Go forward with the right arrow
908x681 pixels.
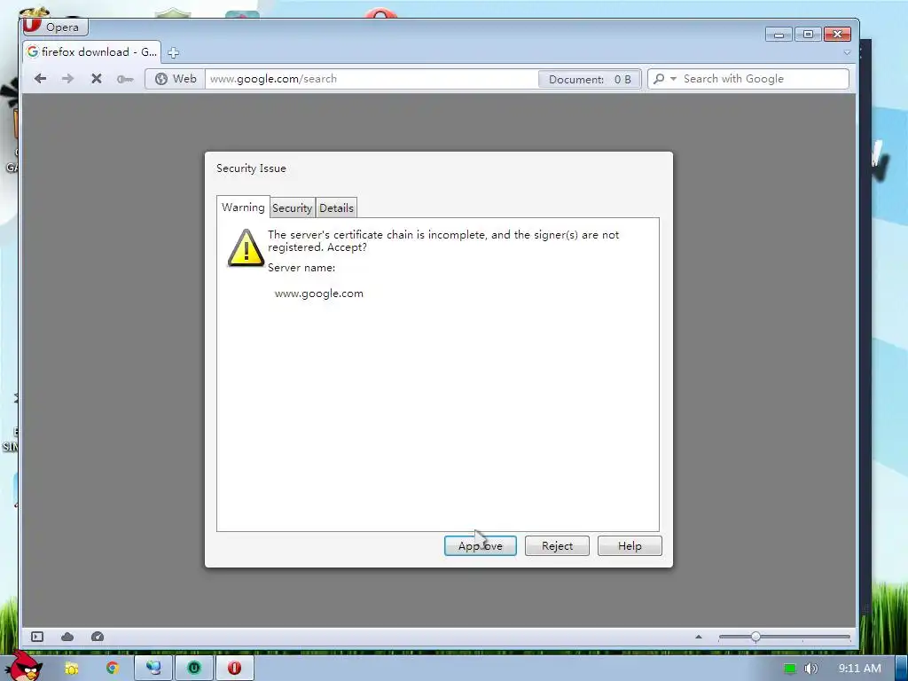[67, 79]
